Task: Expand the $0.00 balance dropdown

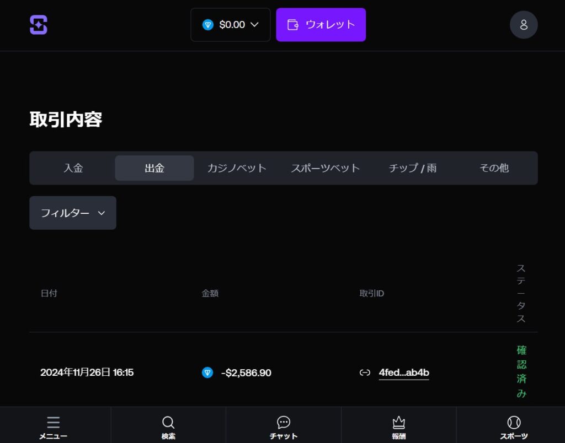Action: (231, 25)
